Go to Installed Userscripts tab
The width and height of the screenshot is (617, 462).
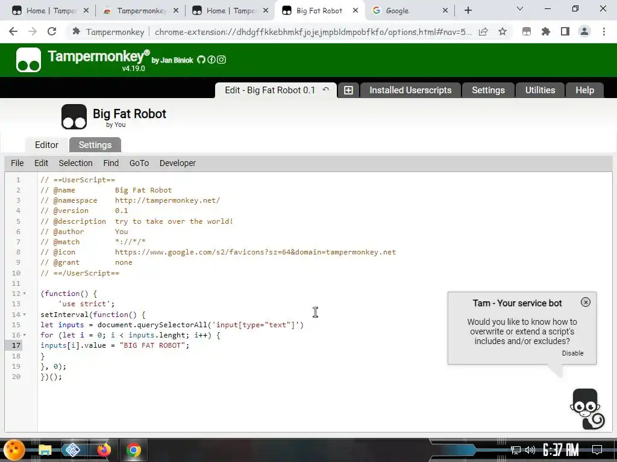[x=410, y=90]
